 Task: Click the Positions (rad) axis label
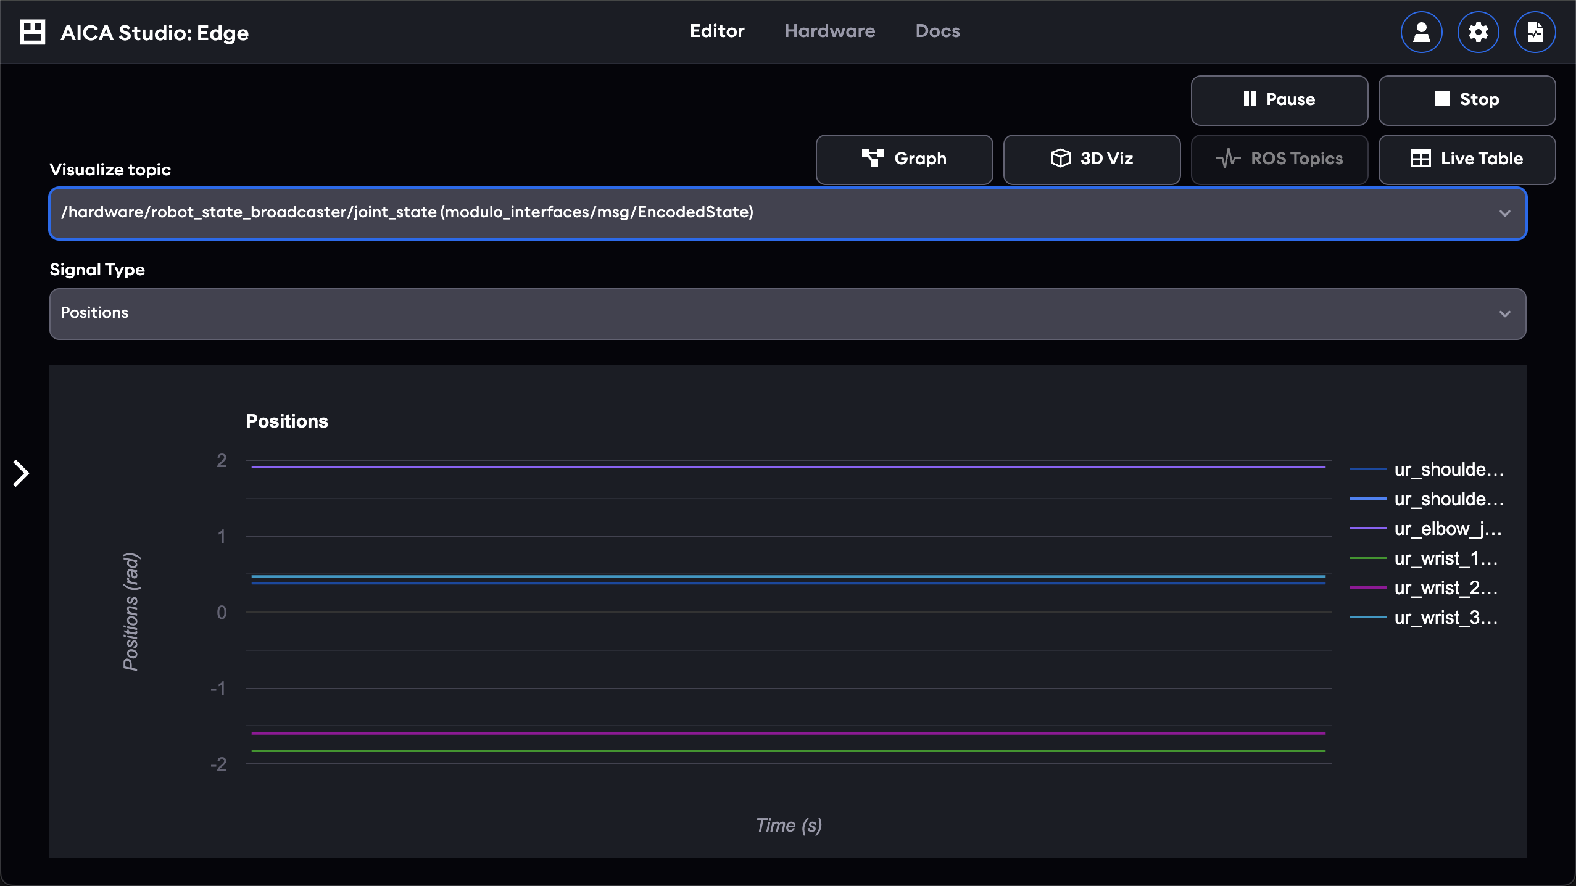[x=131, y=612]
